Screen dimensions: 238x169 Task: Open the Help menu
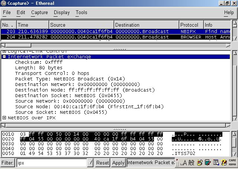click(229, 12)
